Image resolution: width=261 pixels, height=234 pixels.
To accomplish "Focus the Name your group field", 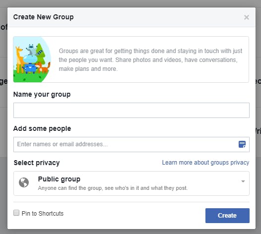I will (131, 110).
